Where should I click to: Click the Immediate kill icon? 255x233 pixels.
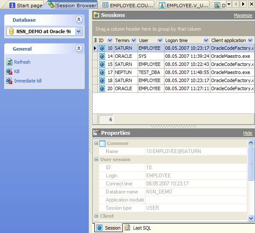(9, 81)
